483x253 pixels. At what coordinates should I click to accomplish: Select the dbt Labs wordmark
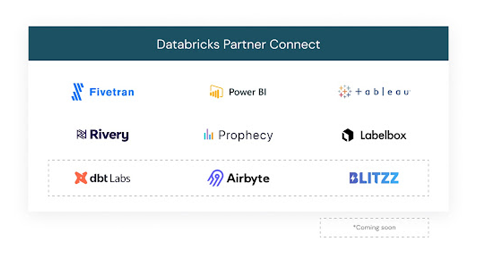pyautogui.click(x=110, y=178)
